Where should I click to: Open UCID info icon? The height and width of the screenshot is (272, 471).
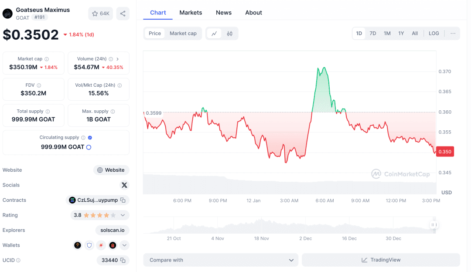(18, 260)
